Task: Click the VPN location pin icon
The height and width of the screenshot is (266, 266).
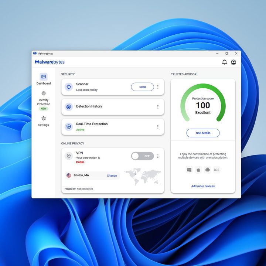Action: [69, 156]
